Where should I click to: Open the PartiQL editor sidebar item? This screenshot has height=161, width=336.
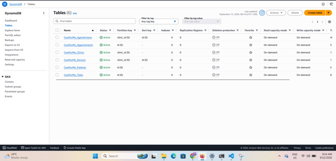coord(13,35)
